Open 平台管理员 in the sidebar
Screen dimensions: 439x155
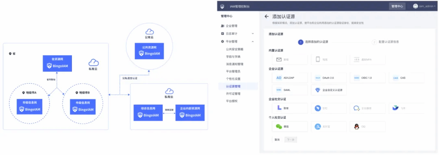[x=233, y=71]
